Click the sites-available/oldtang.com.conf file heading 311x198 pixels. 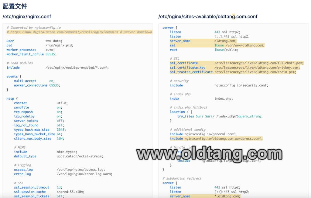point(208,17)
